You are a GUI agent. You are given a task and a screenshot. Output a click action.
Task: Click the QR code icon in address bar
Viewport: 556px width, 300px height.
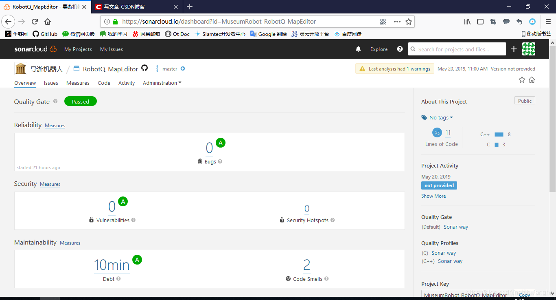[383, 22]
